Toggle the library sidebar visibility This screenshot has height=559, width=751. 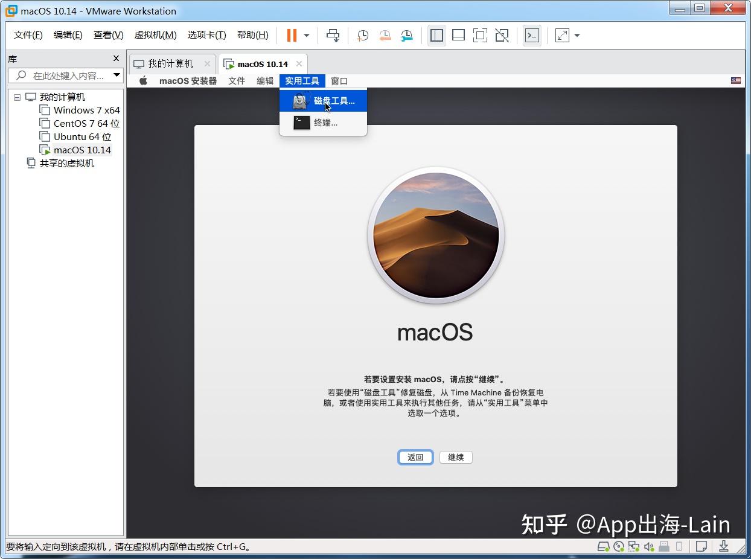point(436,36)
